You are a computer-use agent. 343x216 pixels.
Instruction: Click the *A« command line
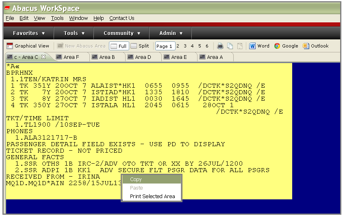click(x=13, y=66)
